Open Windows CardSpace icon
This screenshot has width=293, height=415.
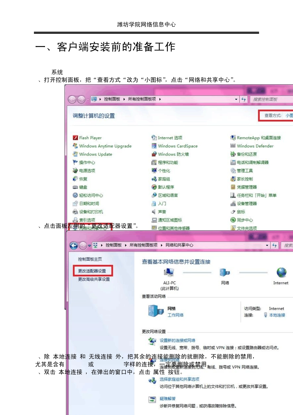click(x=154, y=146)
